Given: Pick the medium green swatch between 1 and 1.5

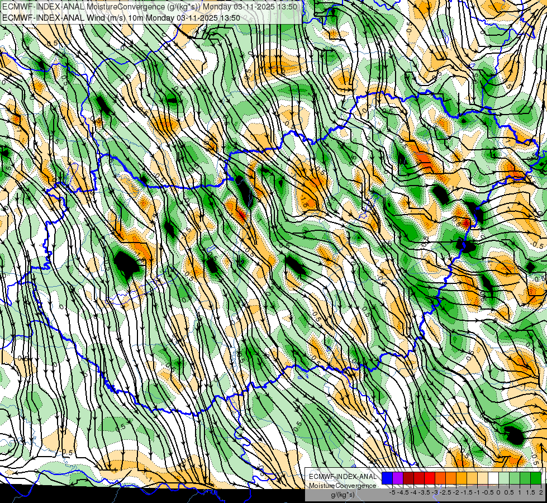Looking at the screenshot, I should pos(525,478).
